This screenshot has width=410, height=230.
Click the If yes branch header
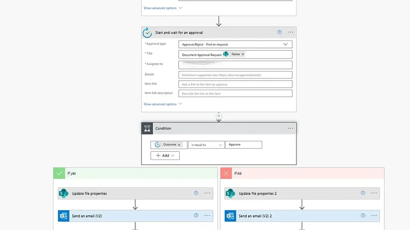click(x=135, y=173)
